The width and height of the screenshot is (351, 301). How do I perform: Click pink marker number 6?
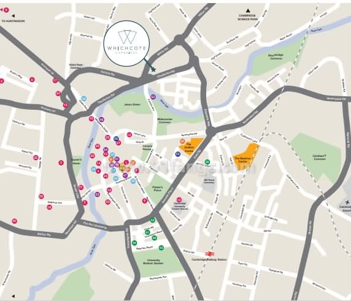pos(145,201)
